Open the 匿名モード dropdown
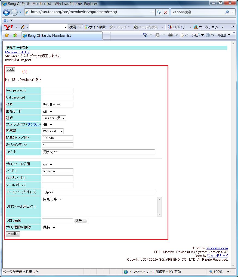 pyautogui.click(x=48, y=112)
